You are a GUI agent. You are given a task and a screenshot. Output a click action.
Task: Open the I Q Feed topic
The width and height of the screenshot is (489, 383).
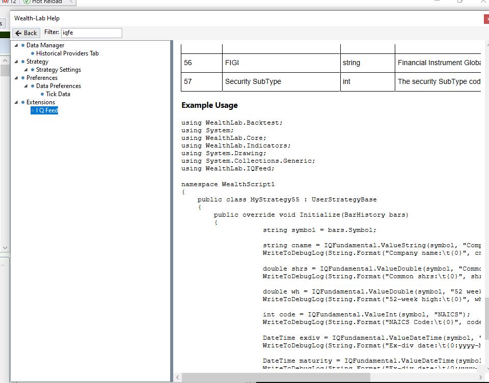pos(47,110)
